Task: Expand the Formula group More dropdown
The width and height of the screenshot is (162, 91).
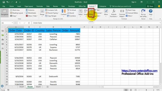Action: coord(132,16)
